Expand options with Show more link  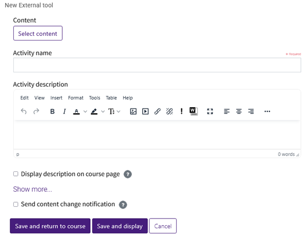[x=32, y=189]
